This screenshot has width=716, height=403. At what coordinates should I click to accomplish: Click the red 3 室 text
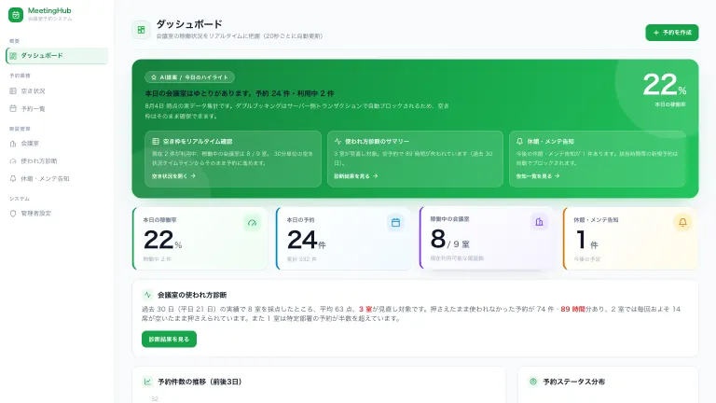(365, 310)
